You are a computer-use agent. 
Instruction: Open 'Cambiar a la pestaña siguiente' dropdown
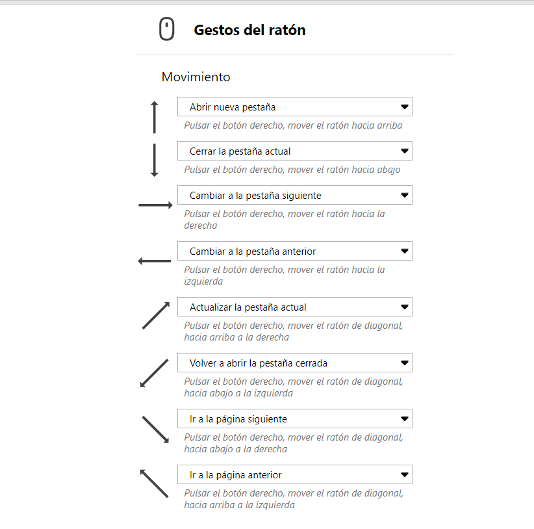click(294, 195)
